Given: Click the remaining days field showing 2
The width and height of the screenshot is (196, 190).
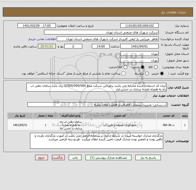Looking at the screenshot, I should point(73,46).
